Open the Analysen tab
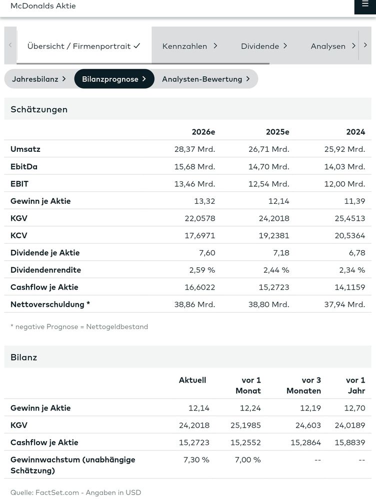This screenshot has width=376, height=499. point(333,46)
